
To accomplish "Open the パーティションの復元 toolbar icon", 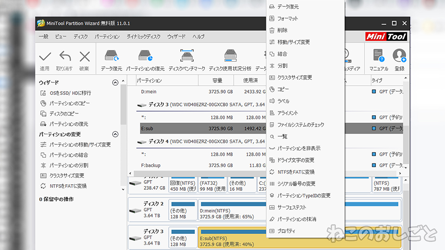I will click(145, 56).
